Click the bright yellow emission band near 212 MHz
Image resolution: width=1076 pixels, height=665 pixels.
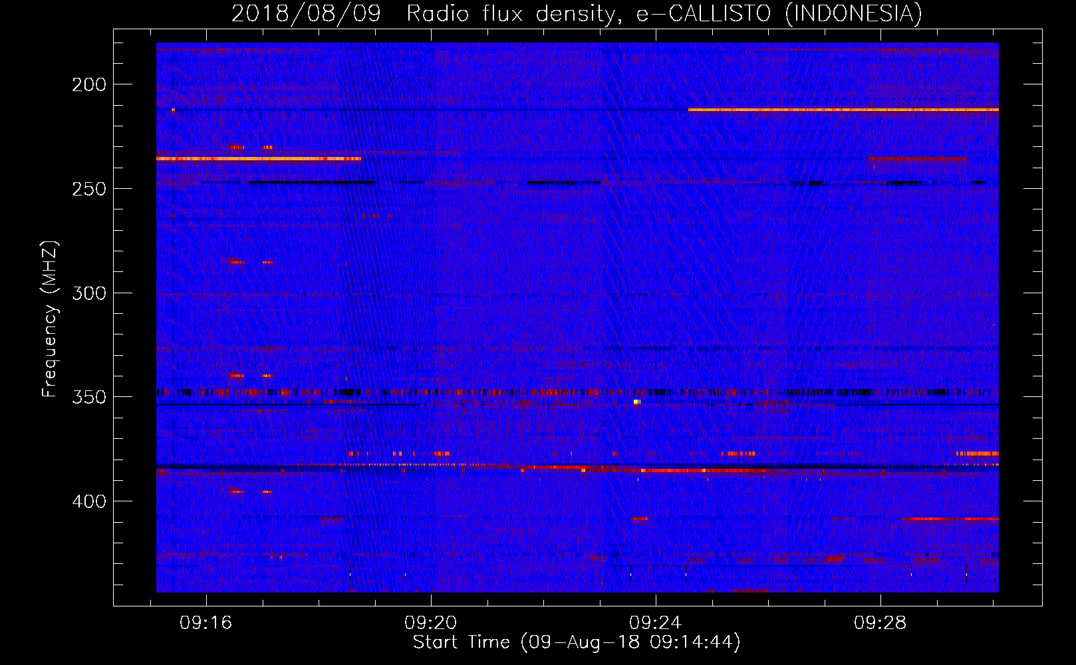click(843, 110)
